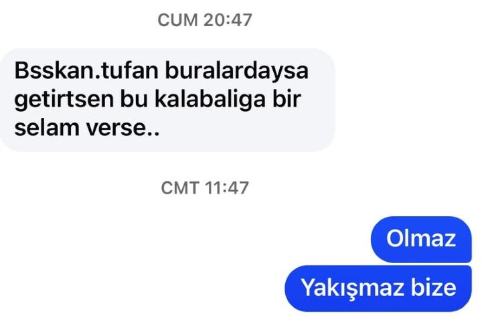This screenshot has width=482, height=328.
Task: Click the word 'buralardaysa' in the message
Action: point(237,70)
